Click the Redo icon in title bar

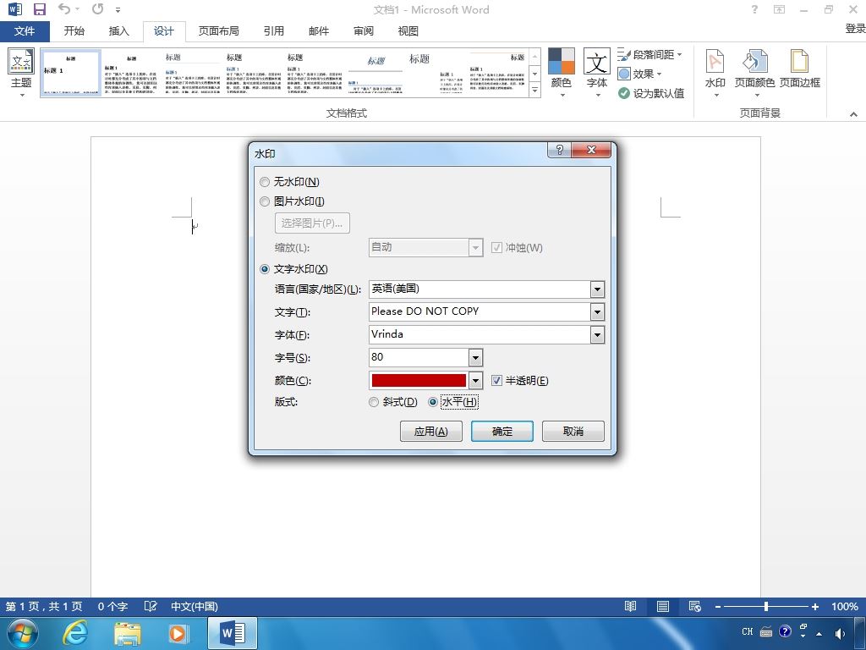point(98,8)
